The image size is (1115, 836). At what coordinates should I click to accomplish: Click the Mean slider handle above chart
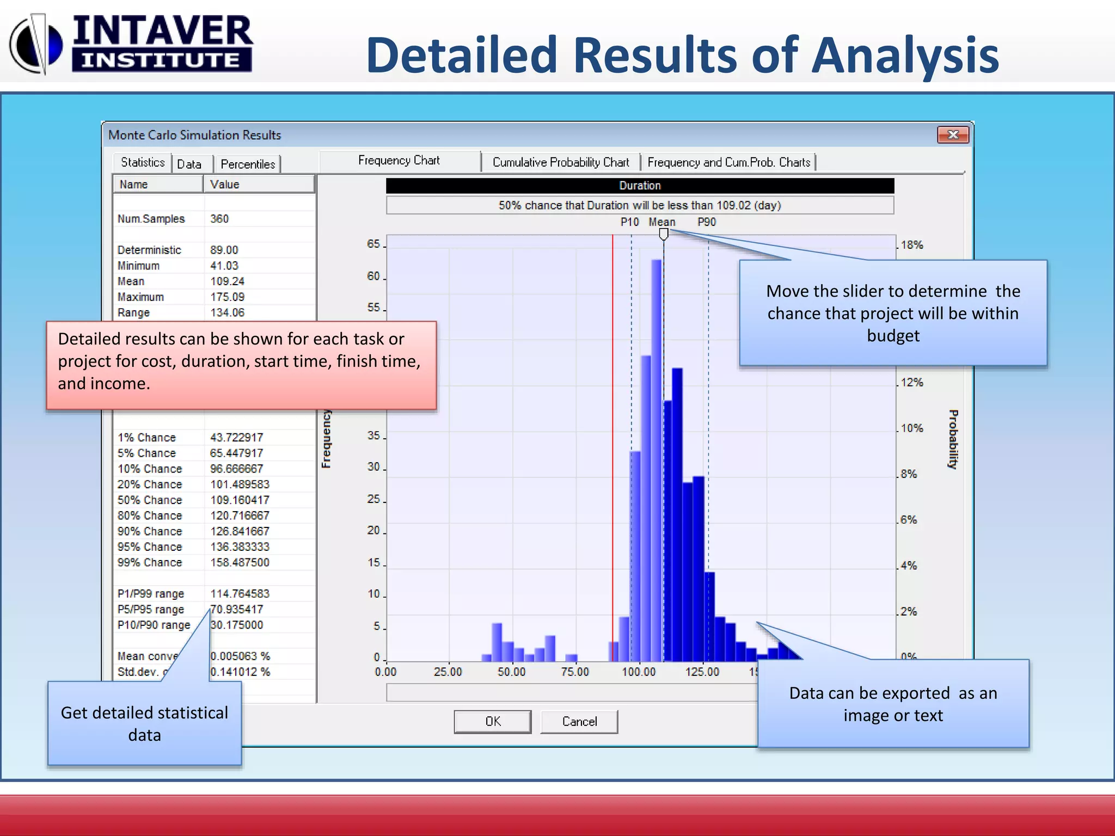(x=663, y=235)
